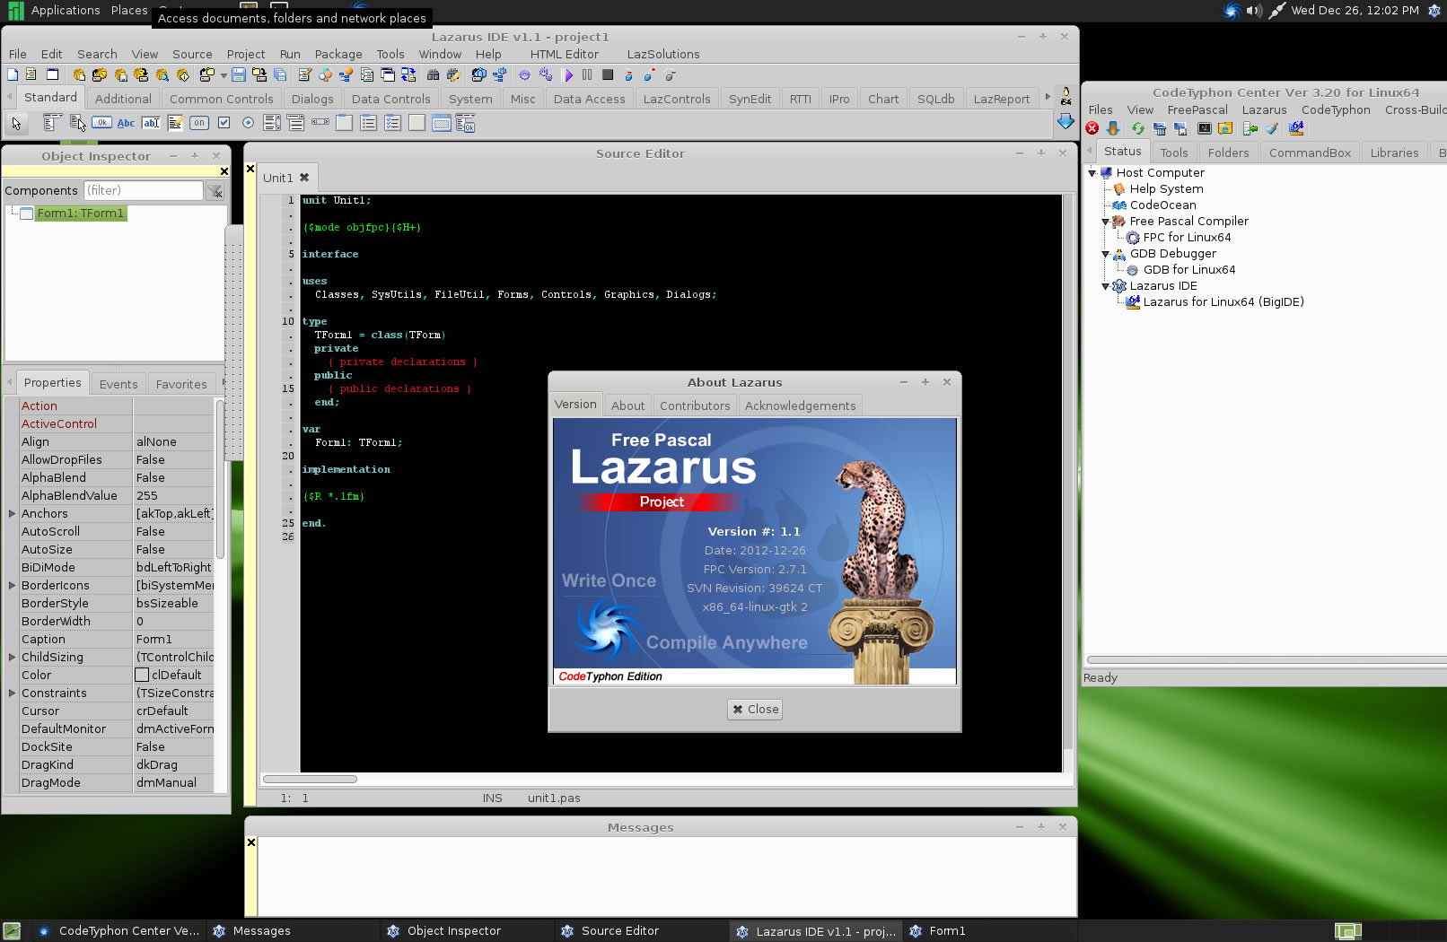
Task: Open the terminal icon in CodeTyphon Center
Action: 1205,128
